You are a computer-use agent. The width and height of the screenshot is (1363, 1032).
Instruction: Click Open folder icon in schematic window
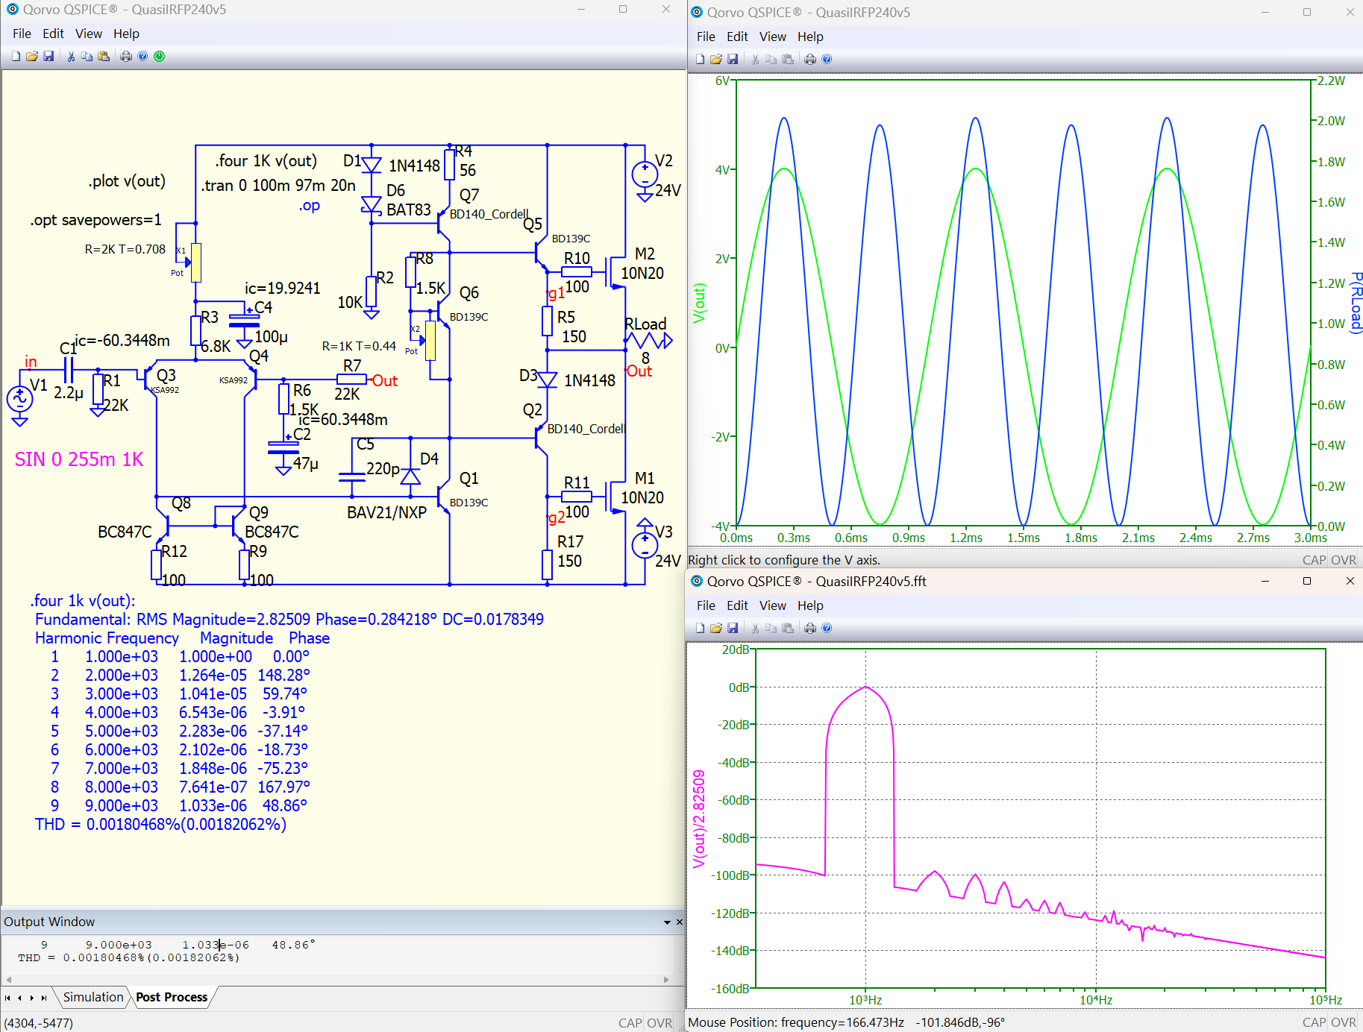click(x=32, y=56)
